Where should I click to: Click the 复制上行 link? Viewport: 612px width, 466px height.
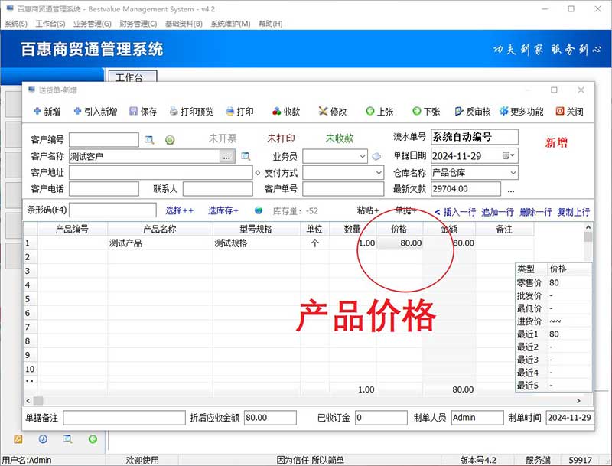(573, 212)
